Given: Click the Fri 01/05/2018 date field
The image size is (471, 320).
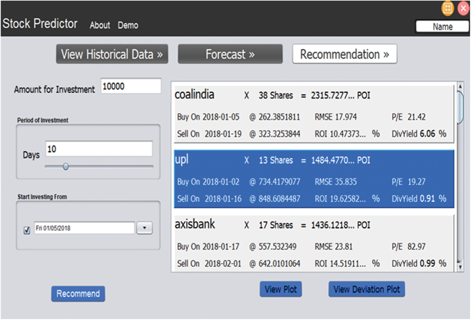Looking at the screenshot, I should [84, 228].
